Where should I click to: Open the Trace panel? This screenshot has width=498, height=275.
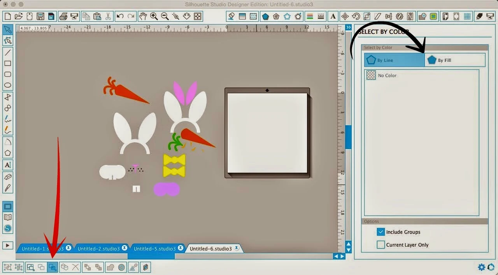(433, 16)
